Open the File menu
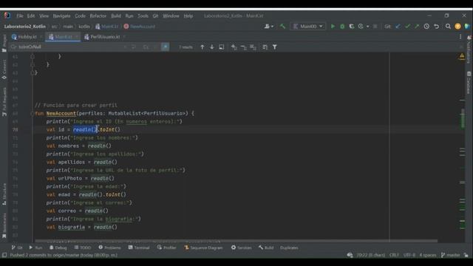473x266 pixels. tap(20, 16)
